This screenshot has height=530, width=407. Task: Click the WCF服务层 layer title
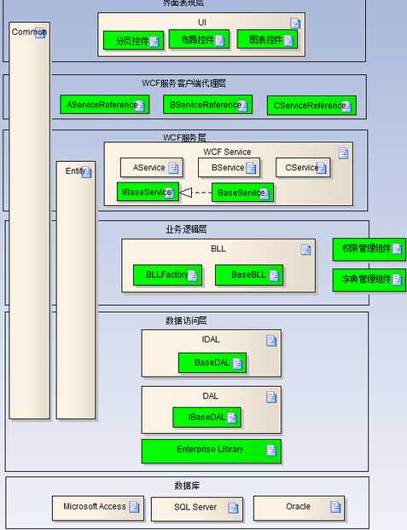(184, 137)
